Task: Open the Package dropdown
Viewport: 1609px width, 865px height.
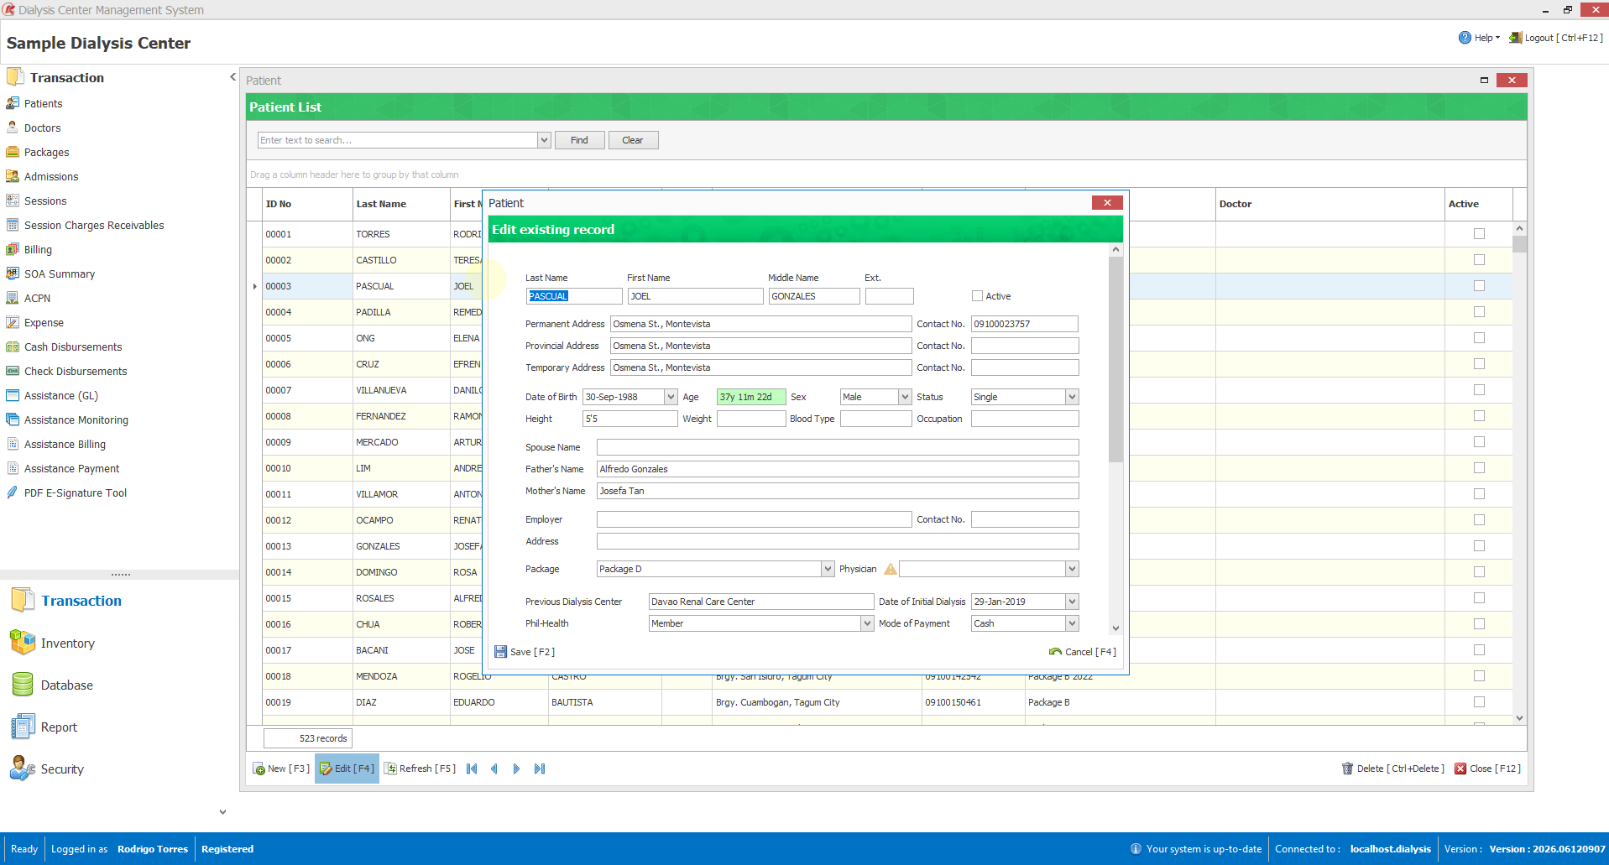Action: tap(828, 569)
